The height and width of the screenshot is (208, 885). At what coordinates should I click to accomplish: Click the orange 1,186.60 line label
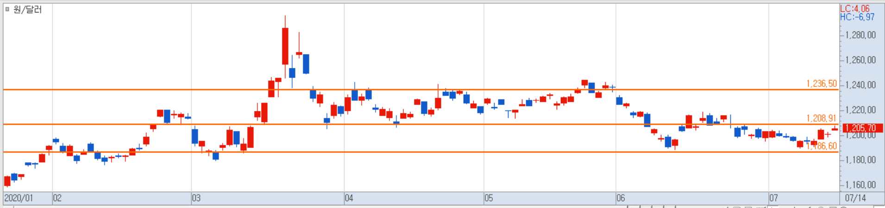coord(822,146)
